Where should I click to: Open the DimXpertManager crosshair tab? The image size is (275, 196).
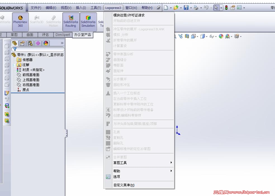click(x=38, y=43)
